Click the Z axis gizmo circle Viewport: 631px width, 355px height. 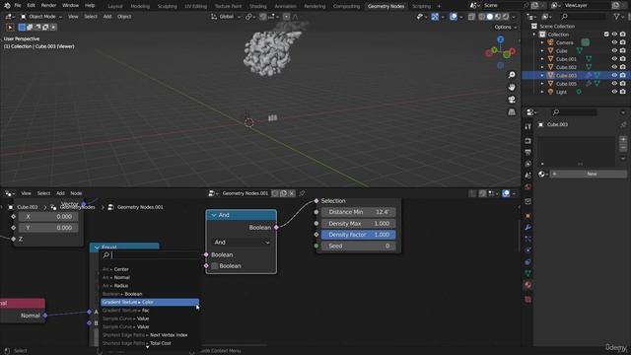tap(500, 39)
